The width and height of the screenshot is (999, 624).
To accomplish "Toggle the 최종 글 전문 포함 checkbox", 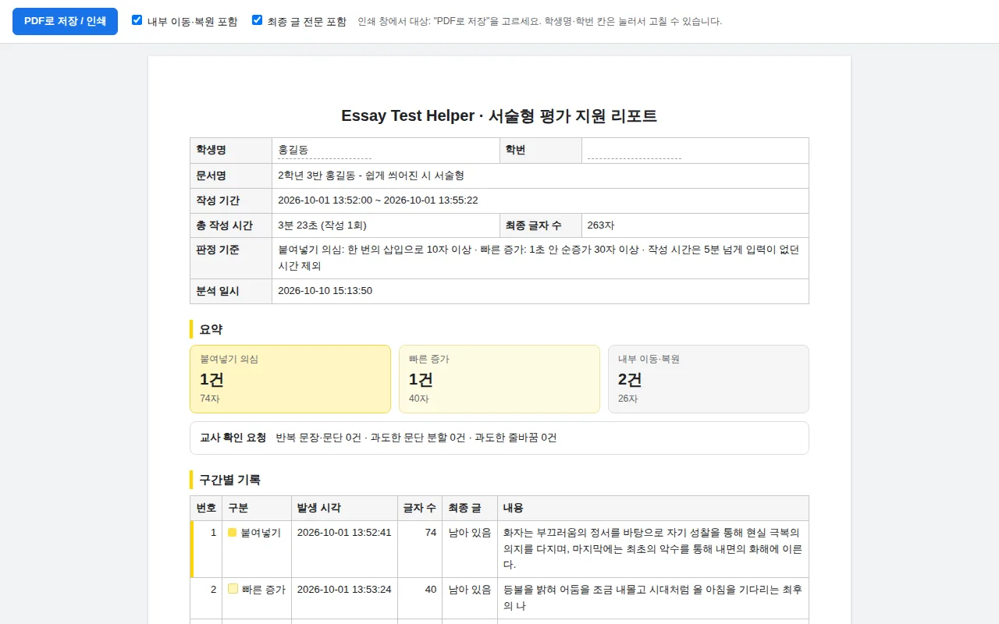I will (257, 20).
